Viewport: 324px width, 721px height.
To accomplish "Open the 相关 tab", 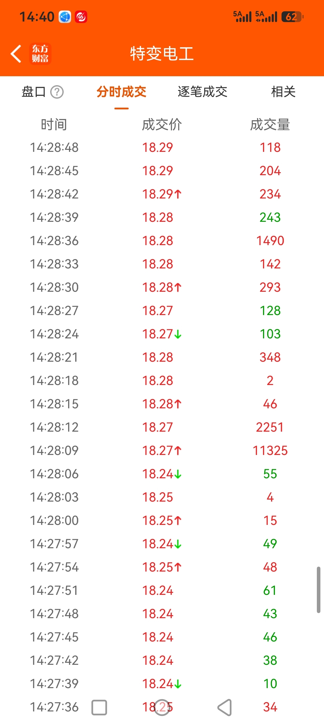I will (283, 92).
